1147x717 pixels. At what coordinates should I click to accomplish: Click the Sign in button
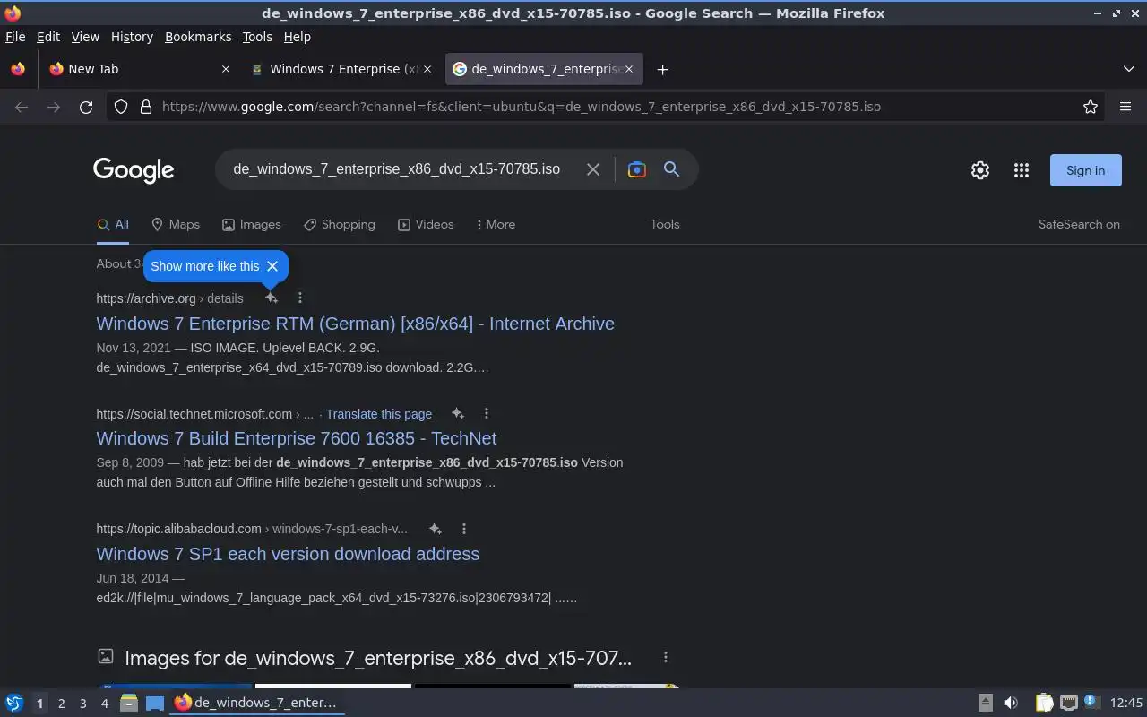(x=1085, y=170)
